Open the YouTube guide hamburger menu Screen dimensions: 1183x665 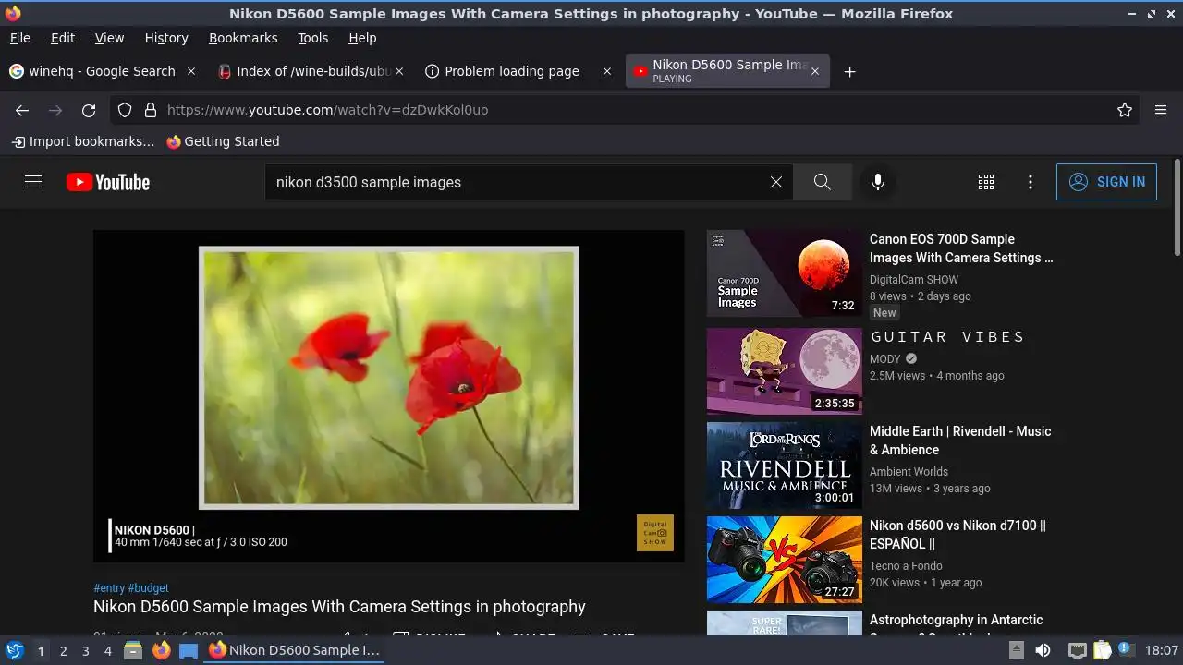(x=33, y=182)
